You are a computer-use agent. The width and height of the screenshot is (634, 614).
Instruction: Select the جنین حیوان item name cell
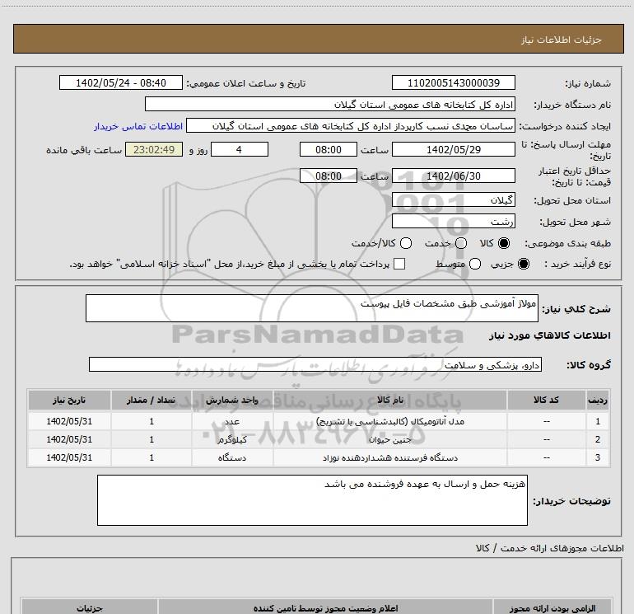coord(390,439)
